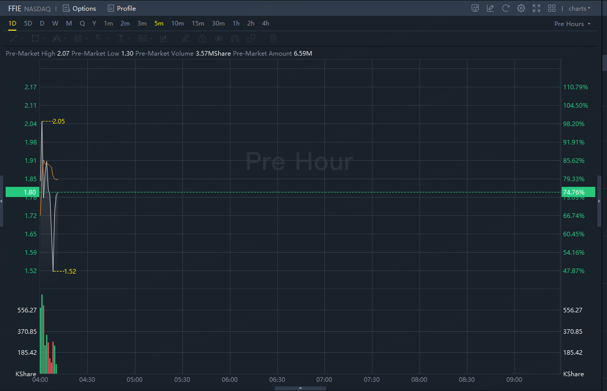Select the line drawing tool
The width and height of the screenshot is (607, 391).
coord(14,38)
